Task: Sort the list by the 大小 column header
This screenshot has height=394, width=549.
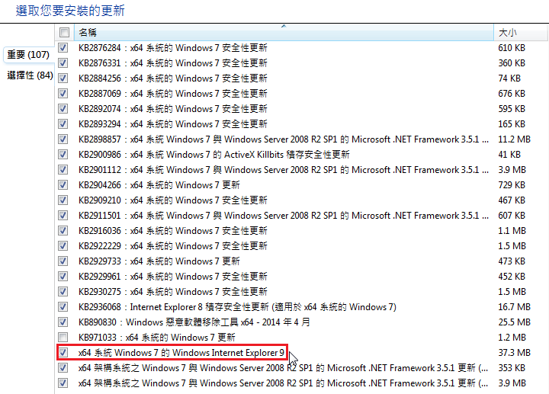Action: 521,33
